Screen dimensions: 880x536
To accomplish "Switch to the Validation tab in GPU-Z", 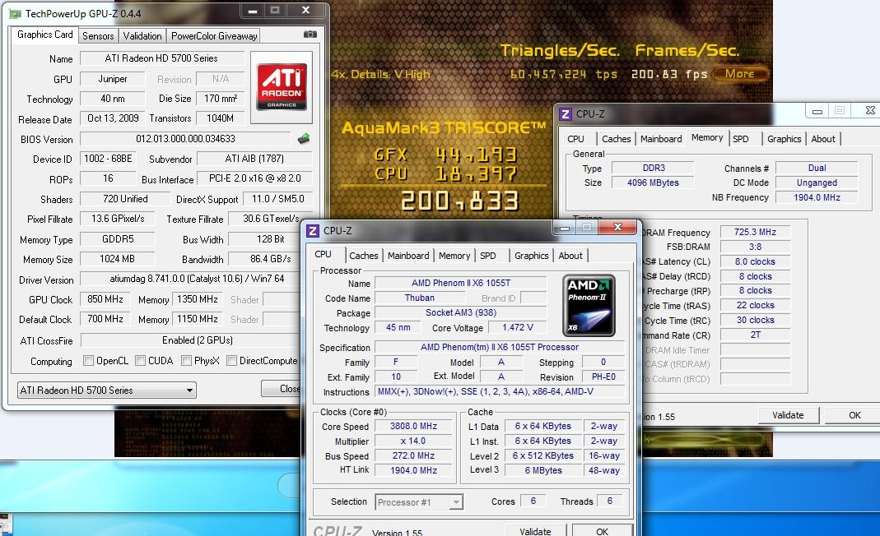I will click(x=142, y=36).
